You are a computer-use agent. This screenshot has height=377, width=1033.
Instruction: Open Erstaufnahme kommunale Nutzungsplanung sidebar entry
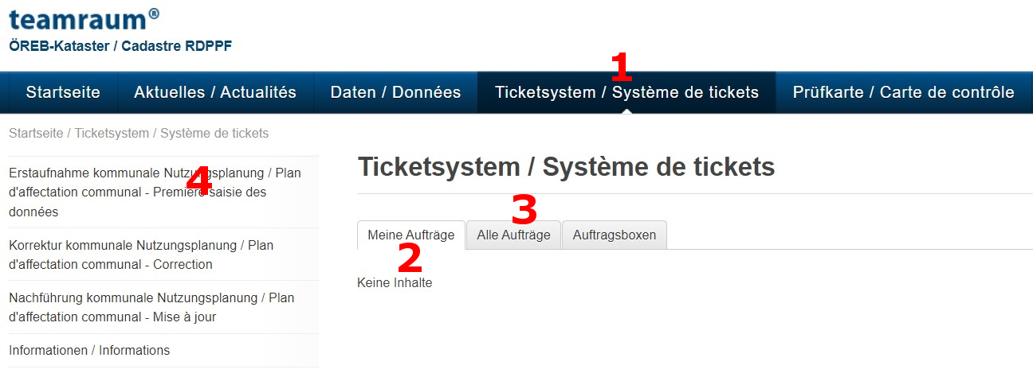pyautogui.click(x=163, y=192)
